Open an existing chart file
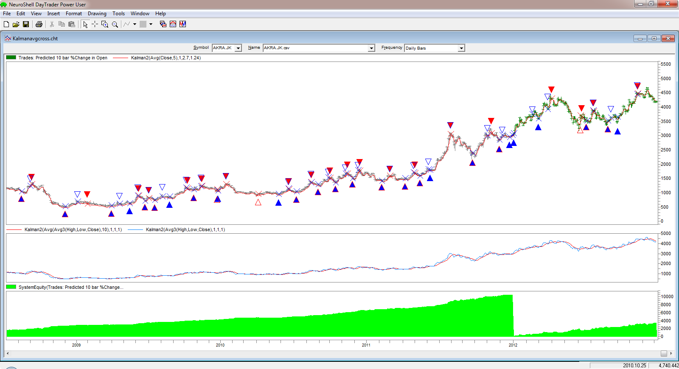679x369 pixels. [x=16, y=24]
